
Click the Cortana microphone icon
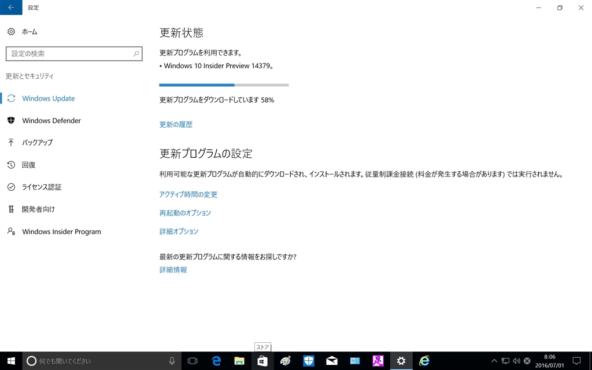point(172,361)
